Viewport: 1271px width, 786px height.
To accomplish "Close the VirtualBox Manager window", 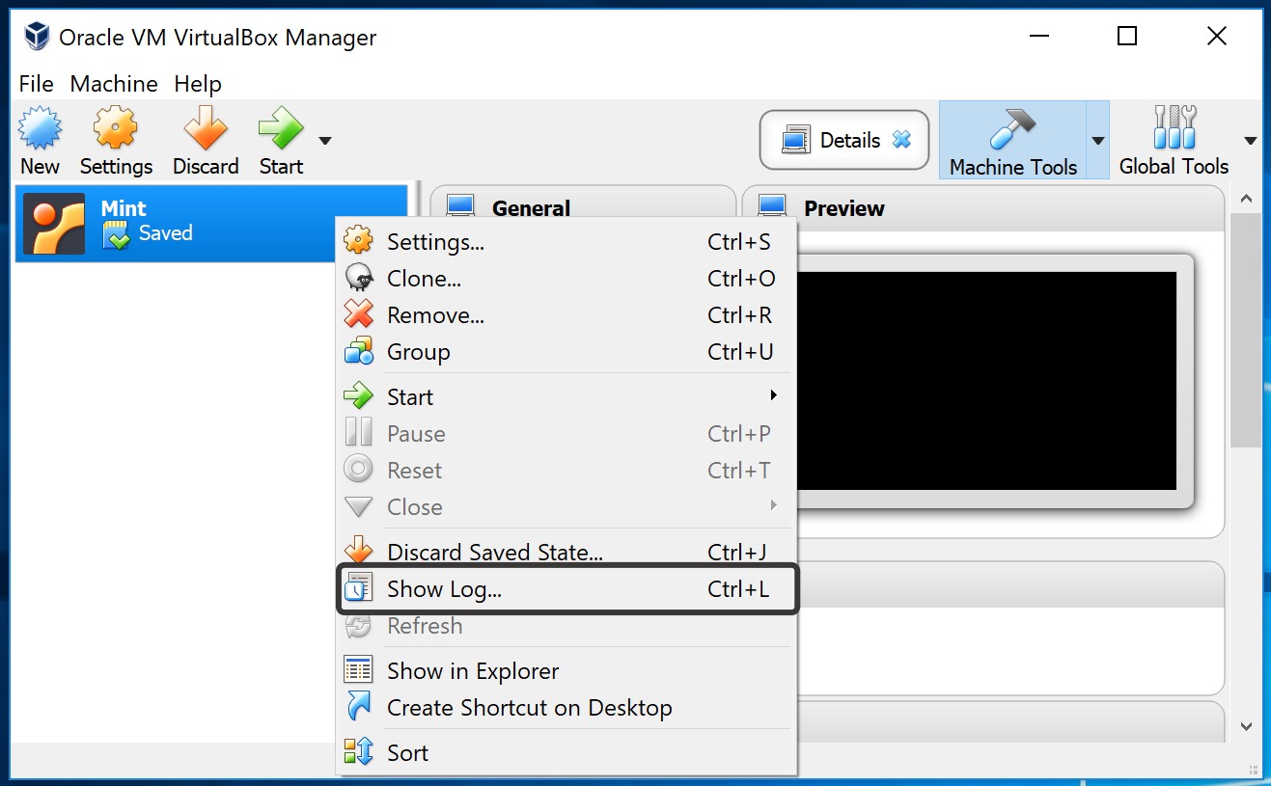I will point(1217,37).
